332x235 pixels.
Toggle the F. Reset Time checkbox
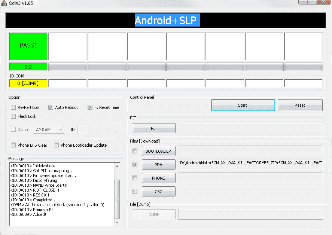[90, 107]
